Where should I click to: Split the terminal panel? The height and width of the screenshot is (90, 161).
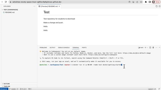click(x=150, y=47)
